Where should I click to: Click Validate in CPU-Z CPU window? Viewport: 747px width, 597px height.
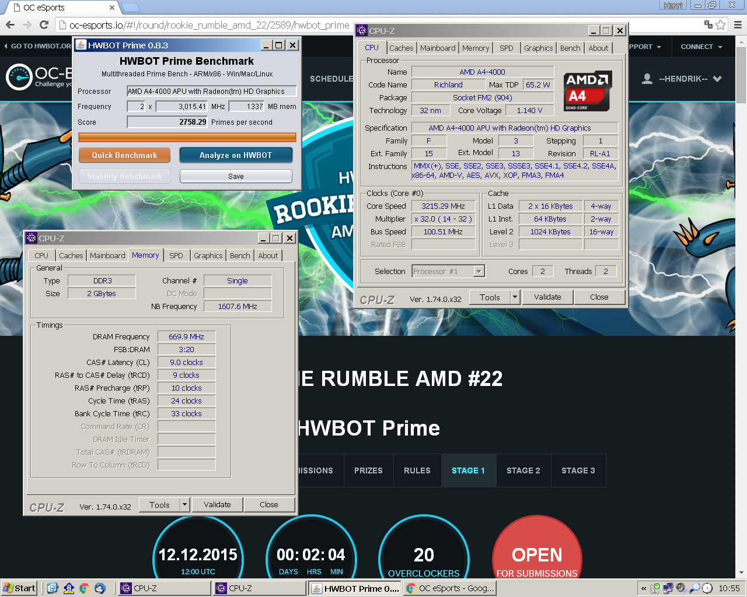click(x=547, y=297)
